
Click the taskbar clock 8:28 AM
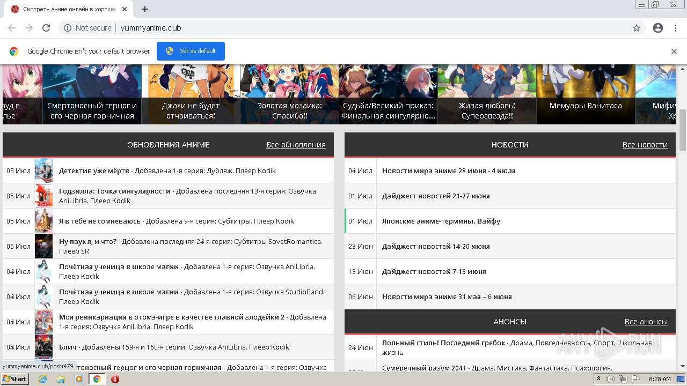660,379
